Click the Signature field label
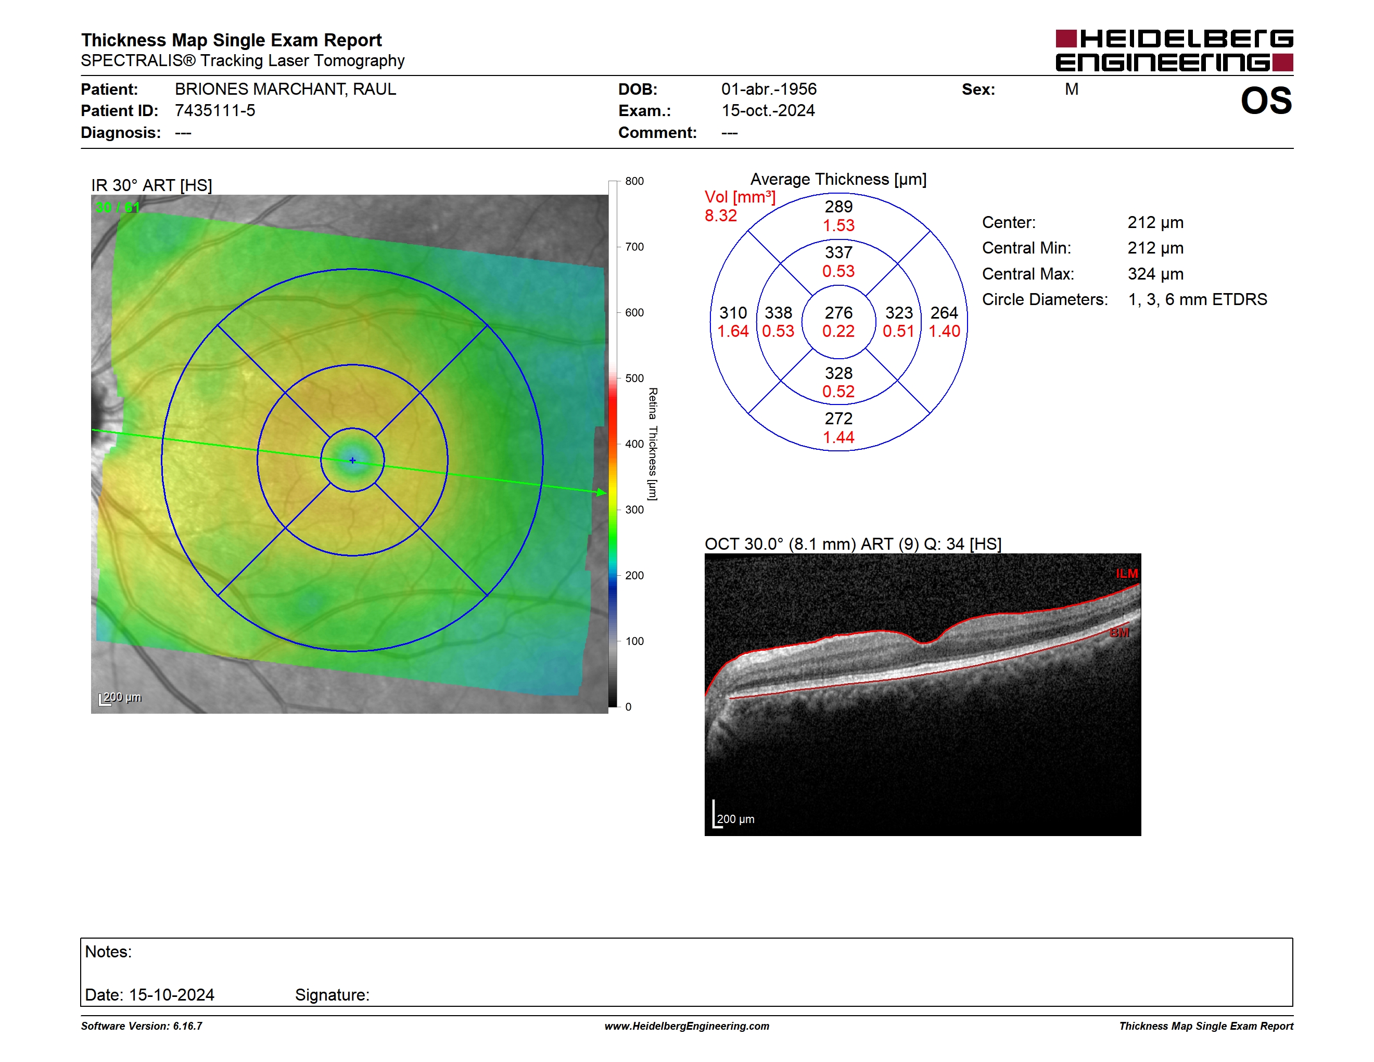This screenshot has height=1062, width=1374. click(332, 995)
